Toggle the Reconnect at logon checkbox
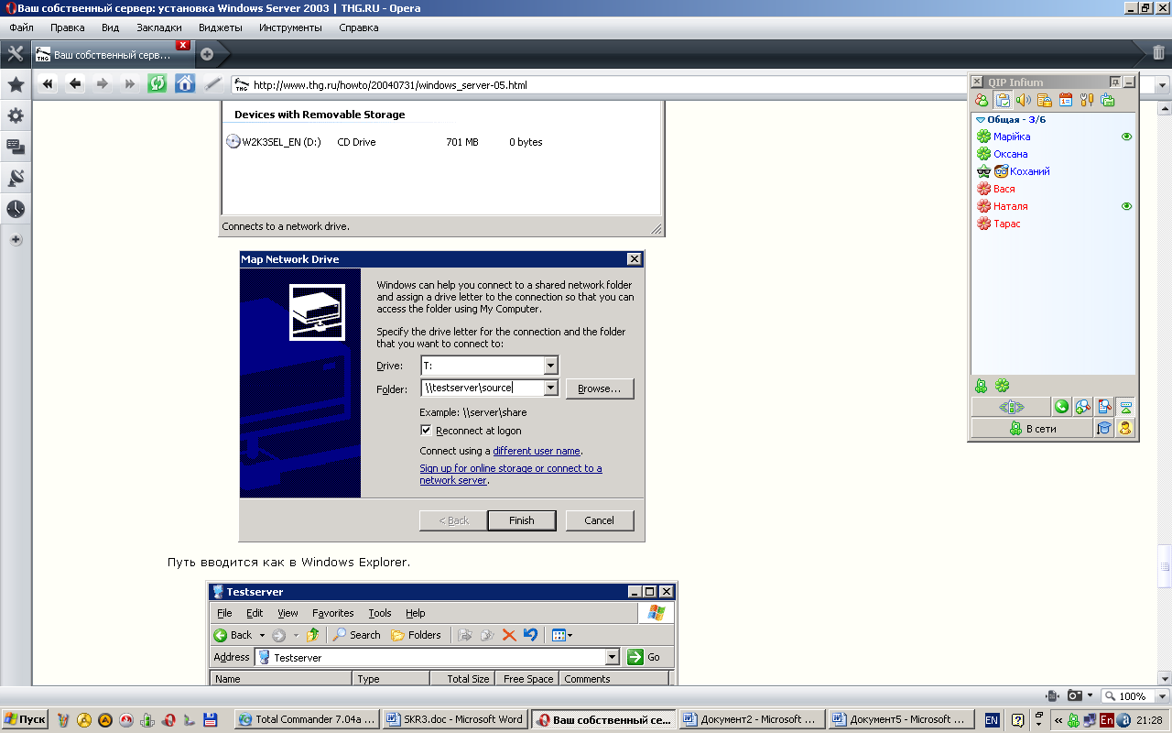Image resolution: width=1172 pixels, height=733 pixels. tap(426, 431)
